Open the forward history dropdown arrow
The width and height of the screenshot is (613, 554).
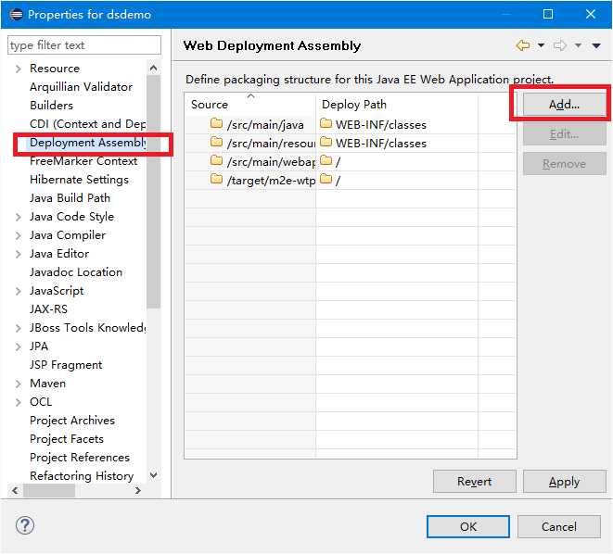(x=578, y=45)
